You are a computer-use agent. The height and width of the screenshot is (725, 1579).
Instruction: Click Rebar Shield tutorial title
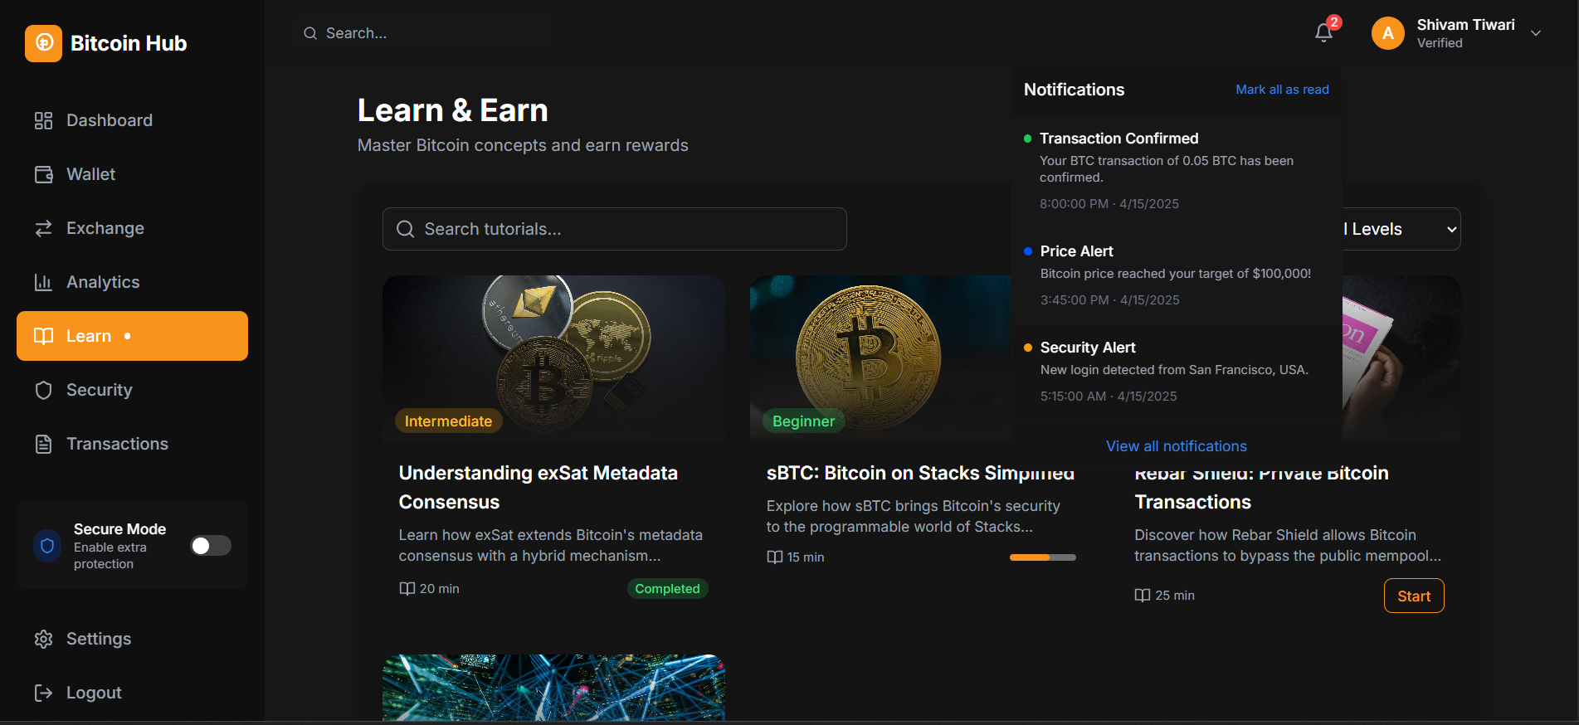[1261, 488]
